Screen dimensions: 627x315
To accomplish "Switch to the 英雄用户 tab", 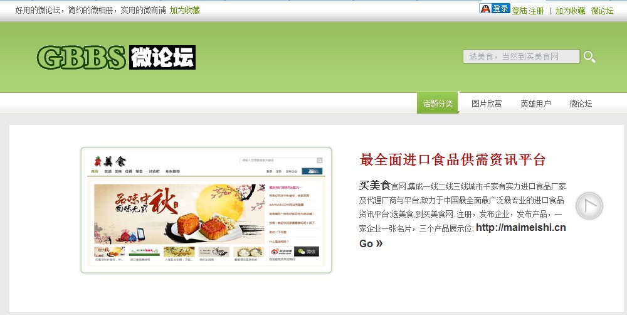I will pos(536,104).
